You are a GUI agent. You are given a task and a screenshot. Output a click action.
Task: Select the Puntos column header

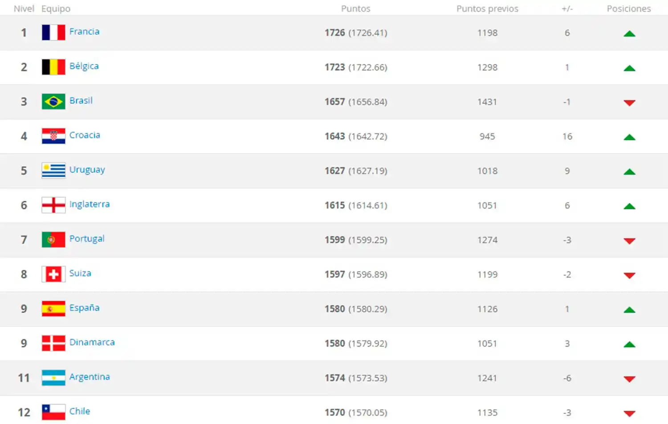[x=355, y=8]
